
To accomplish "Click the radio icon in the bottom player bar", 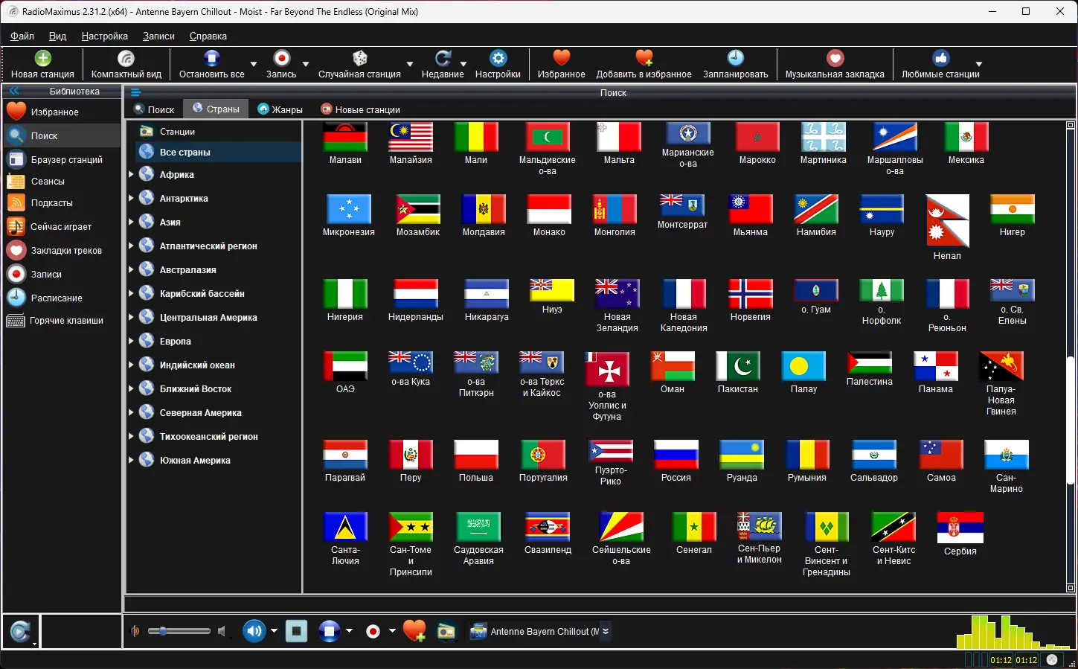I will [446, 631].
